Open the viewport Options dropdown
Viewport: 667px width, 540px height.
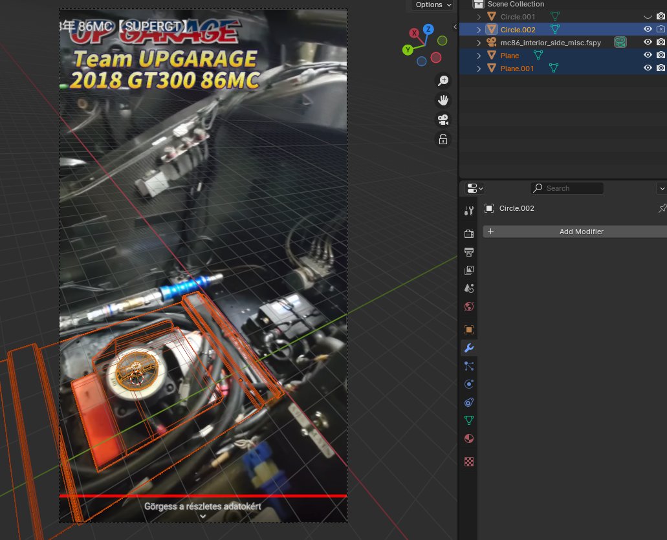click(433, 5)
